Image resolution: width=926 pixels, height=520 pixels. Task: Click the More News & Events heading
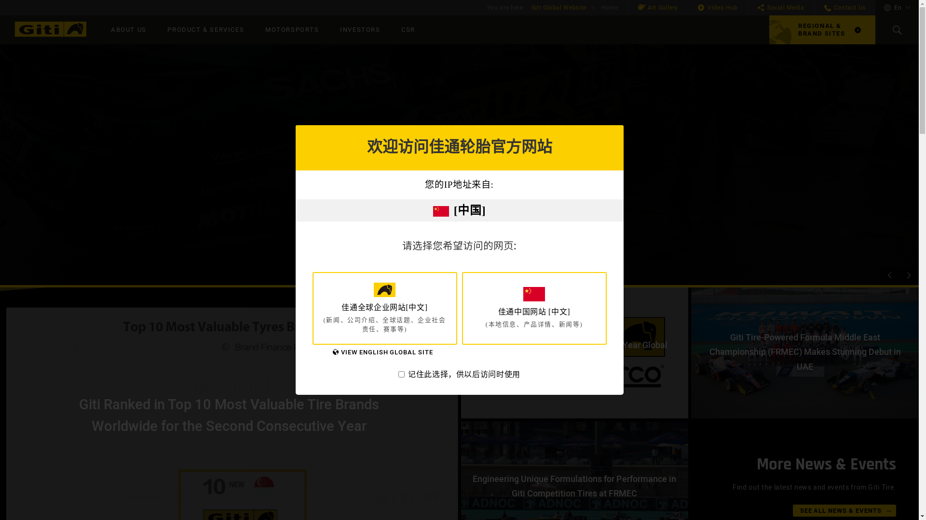click(x=826, y=465)
